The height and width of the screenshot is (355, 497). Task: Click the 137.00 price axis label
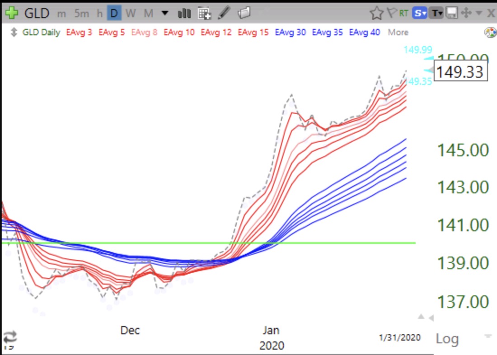coord(463,302)
